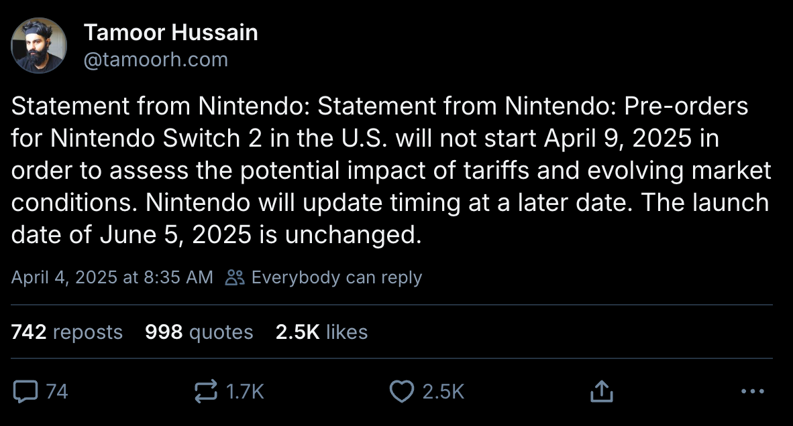
Task: View the 742 reposts list
Action: (67, 332)
